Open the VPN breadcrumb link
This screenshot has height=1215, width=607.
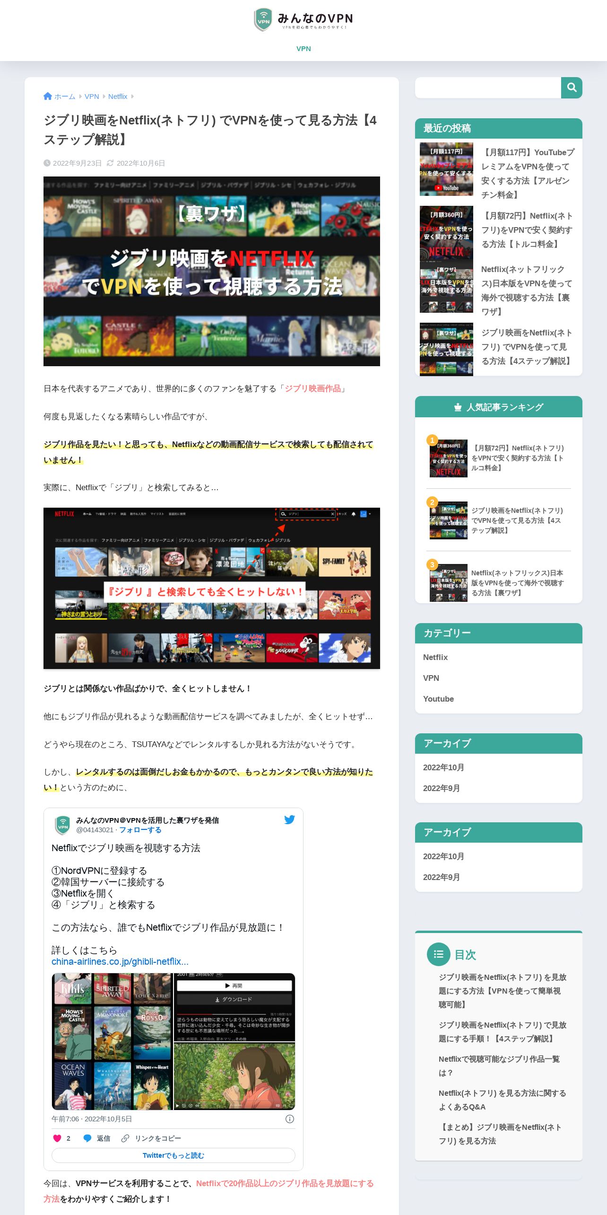[x=92, y=97]
